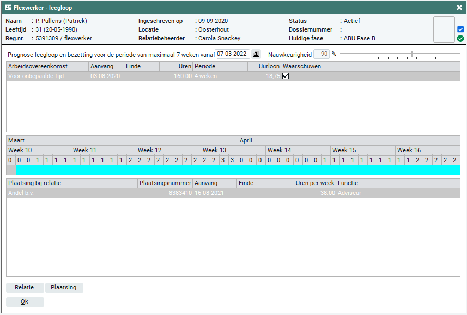
Task: Click the forecast start date field
Action: (x=233, y=54)
